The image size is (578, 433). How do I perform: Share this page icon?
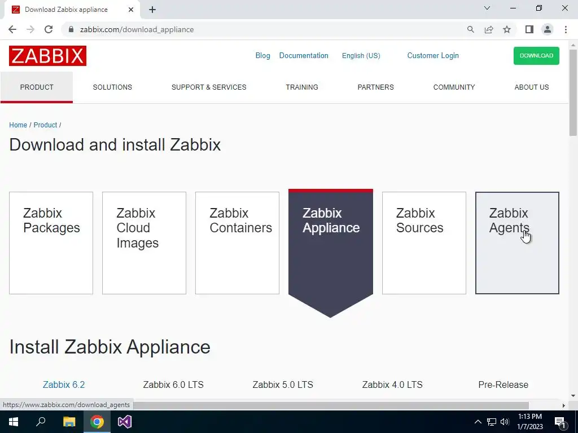(x=489, y=29)
